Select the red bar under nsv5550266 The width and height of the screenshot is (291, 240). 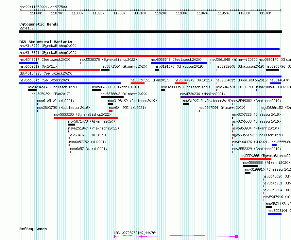click(x=255, y=159)
